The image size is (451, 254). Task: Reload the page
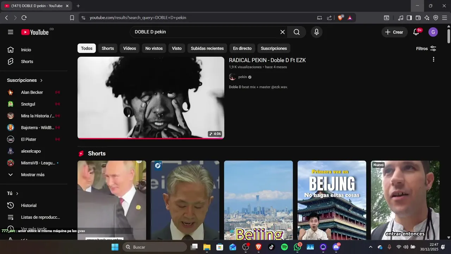(x=24, y=18)
